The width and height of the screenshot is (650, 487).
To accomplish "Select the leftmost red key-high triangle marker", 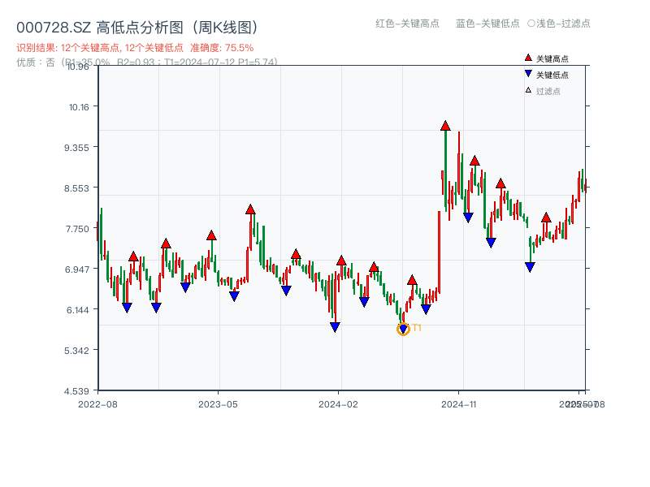I will click(x=133, y=256).
